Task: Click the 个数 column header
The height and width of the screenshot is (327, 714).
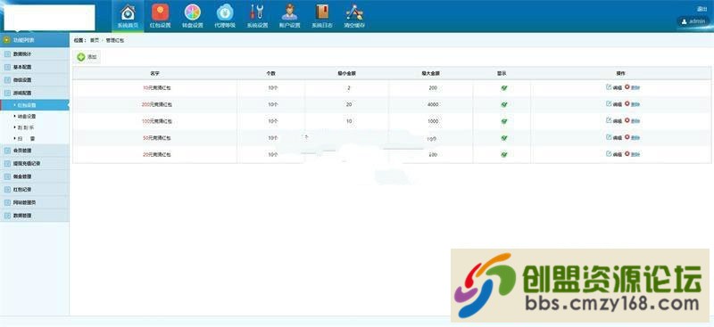Action: 271,73
